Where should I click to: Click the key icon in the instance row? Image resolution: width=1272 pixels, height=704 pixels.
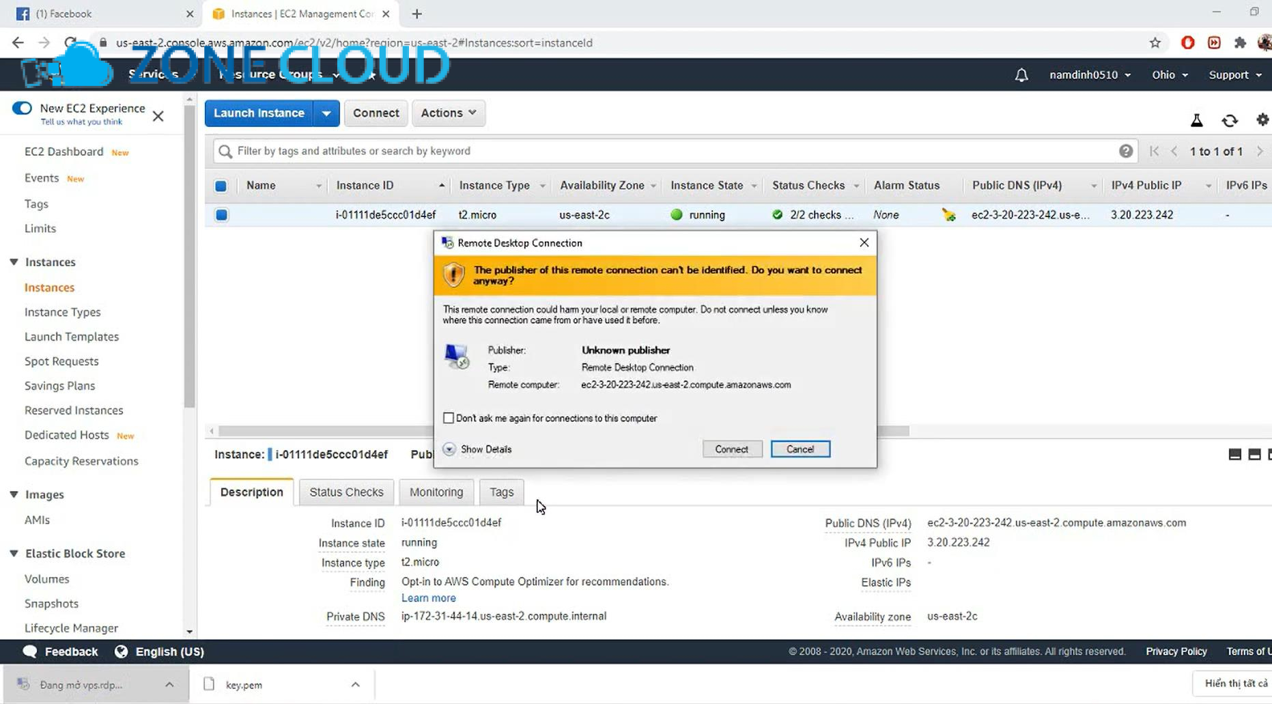(x=948, y=214)
